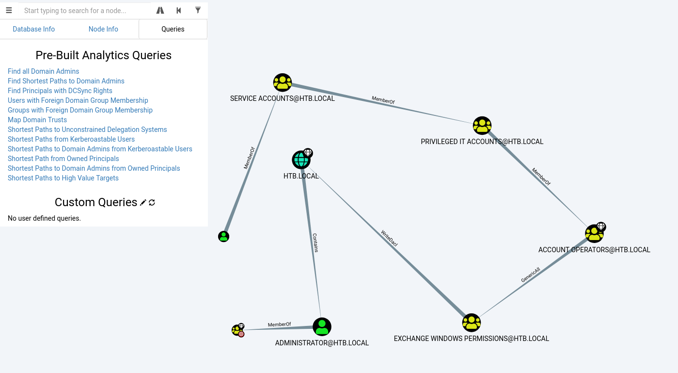
Task: Click the pathfinding road icon
Action: 160,10
